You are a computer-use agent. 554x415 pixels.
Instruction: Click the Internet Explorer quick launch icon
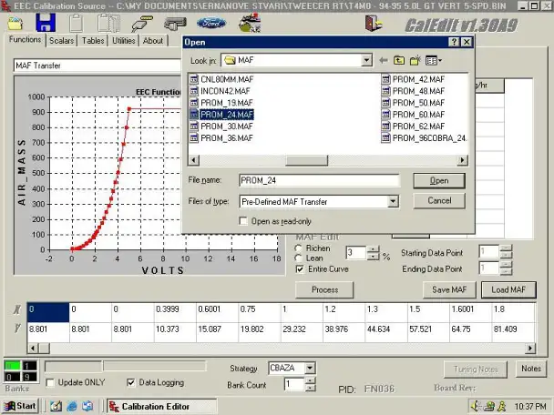pos(71,406)
